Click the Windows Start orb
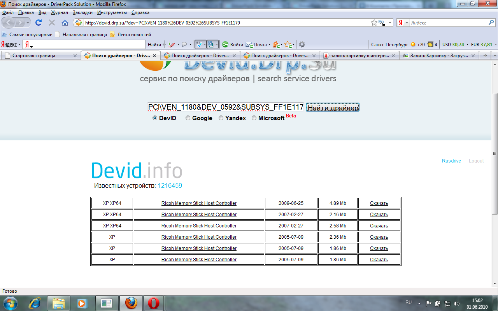 coord(10,303)
